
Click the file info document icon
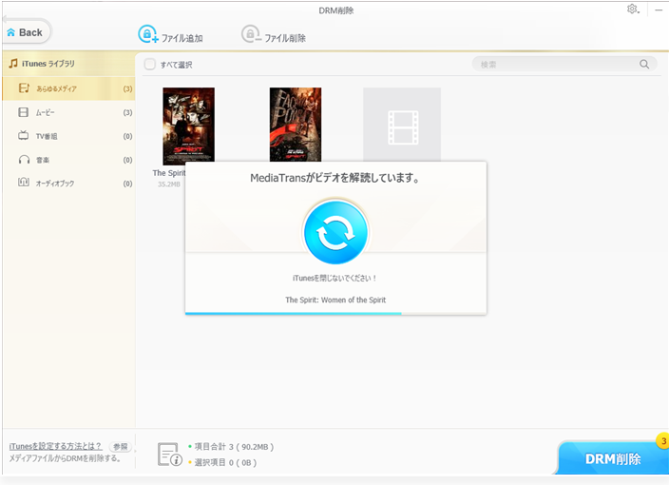pos(170,455)
